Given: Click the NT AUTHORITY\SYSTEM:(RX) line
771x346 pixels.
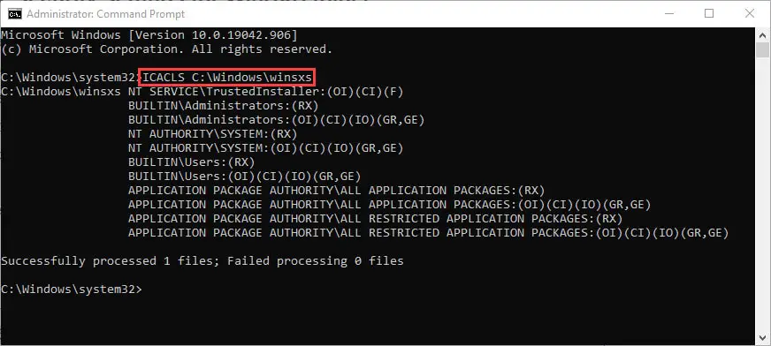Looking at the screenshot, I should (x=213, y=134).
